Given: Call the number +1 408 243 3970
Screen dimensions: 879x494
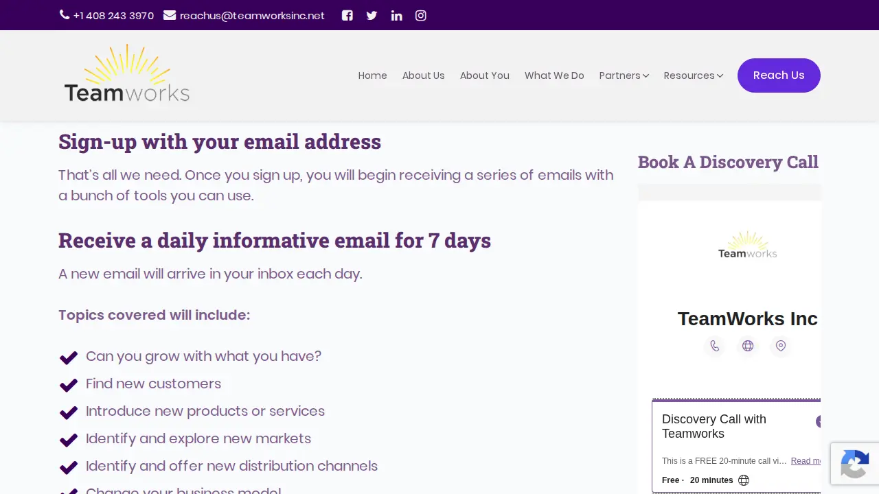Looking at the screenshot, I should pyautogui.click(x=113, y=16).
